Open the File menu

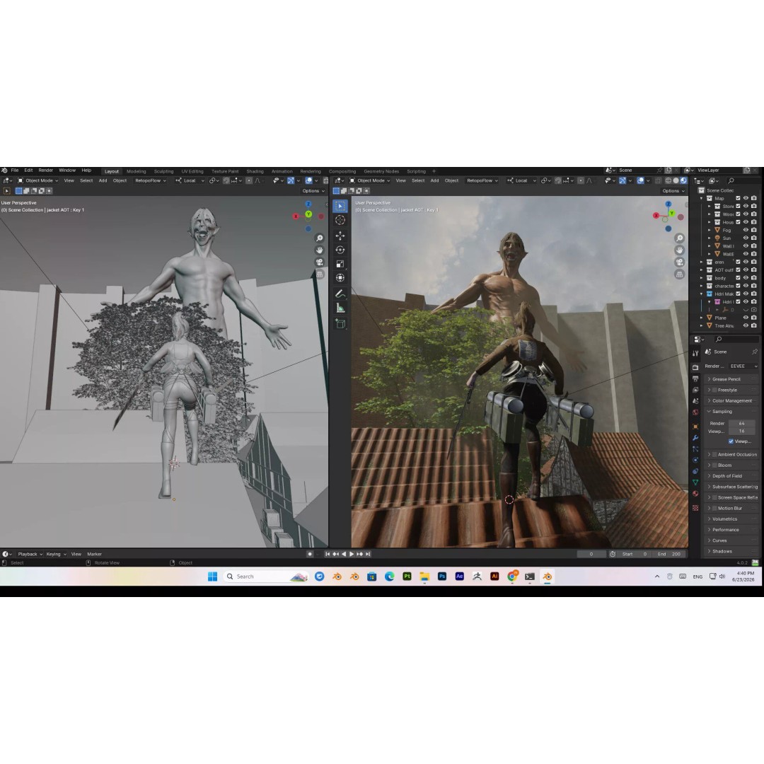coord(15,170)
